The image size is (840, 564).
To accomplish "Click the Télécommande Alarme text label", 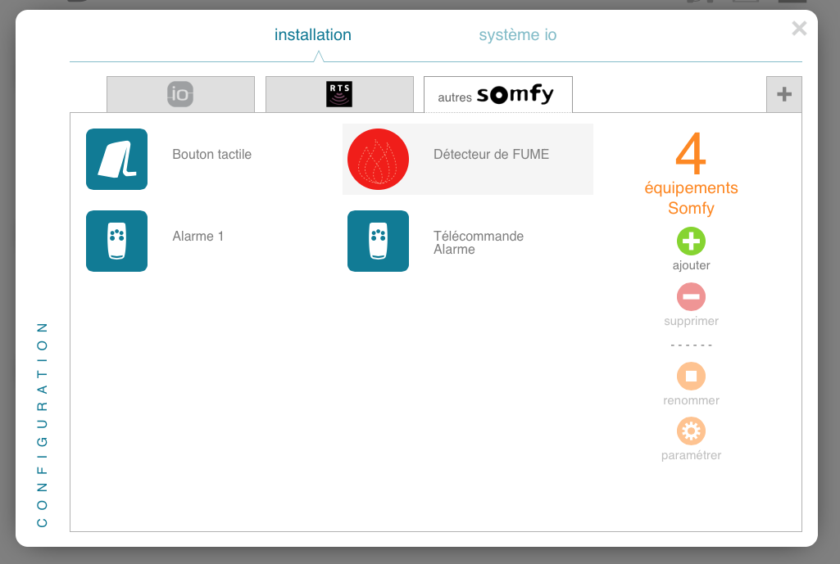I will tap(478, 242).
